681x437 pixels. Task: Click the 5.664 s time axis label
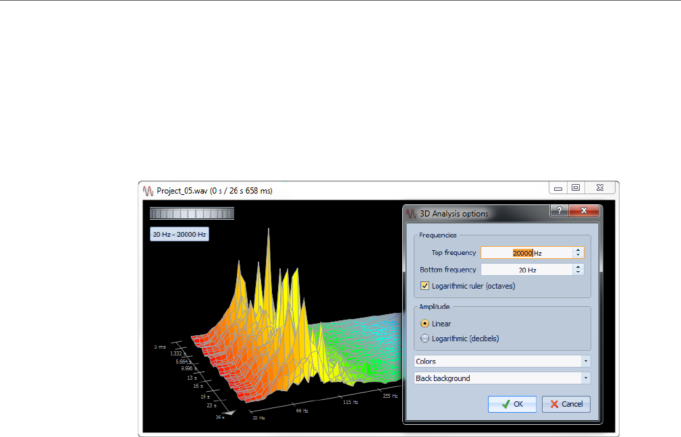[184, 361]
